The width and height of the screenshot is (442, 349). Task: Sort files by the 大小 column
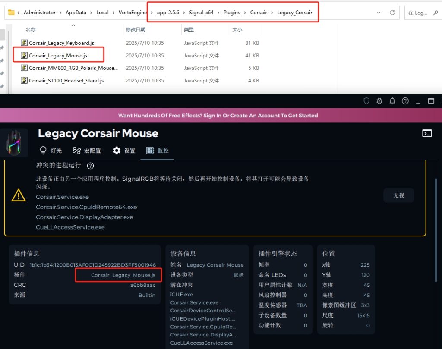pos(237,30)
